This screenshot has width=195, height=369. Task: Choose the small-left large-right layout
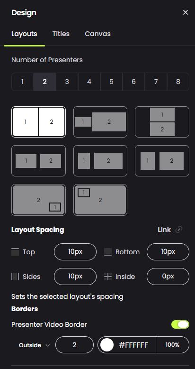click(100, 122)
